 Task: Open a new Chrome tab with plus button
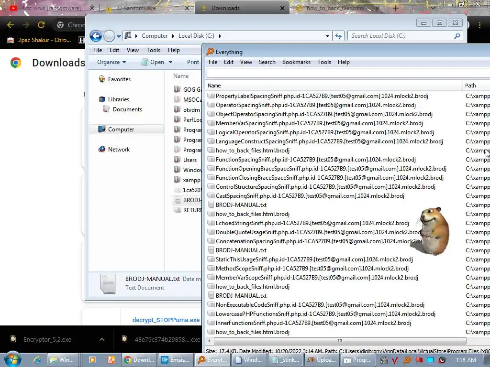[x=395, y=8]
